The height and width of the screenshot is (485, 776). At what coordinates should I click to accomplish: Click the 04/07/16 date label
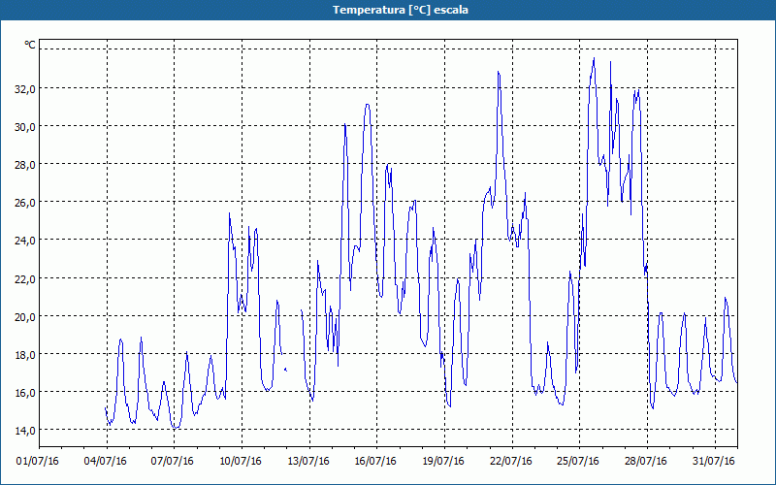105,462
